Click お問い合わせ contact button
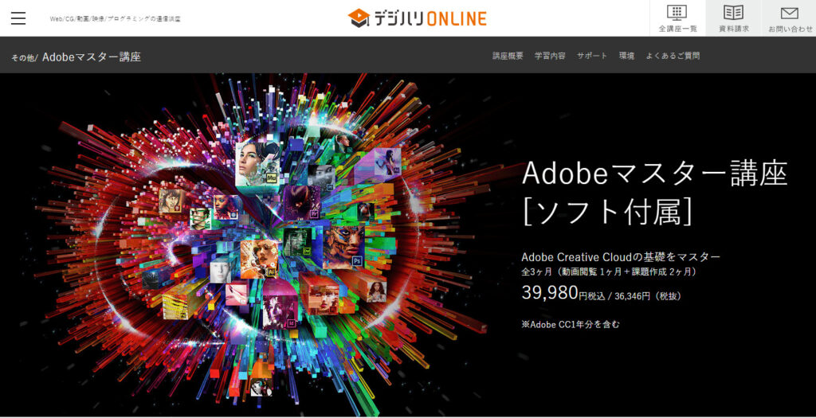The height and width of the screenshot is (418, 816). coord(789,18)
